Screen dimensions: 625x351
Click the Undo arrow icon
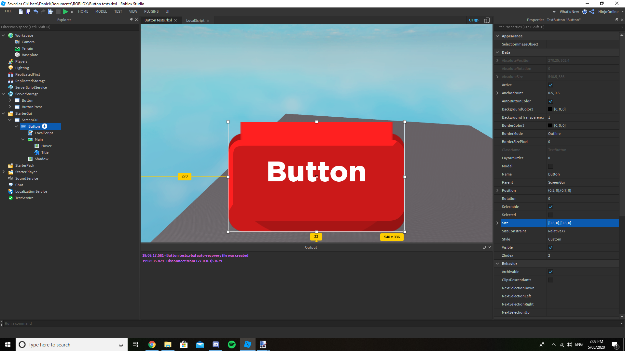35,12
